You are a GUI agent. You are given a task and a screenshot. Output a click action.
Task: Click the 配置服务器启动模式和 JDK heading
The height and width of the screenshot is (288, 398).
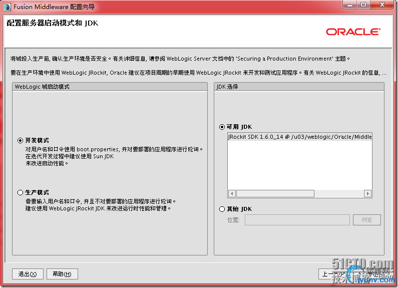coord(52,23)
